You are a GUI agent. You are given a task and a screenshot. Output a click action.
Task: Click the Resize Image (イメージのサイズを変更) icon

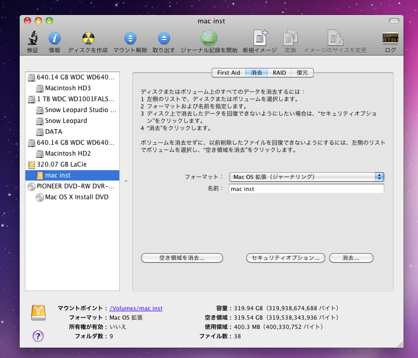(335, 38)
